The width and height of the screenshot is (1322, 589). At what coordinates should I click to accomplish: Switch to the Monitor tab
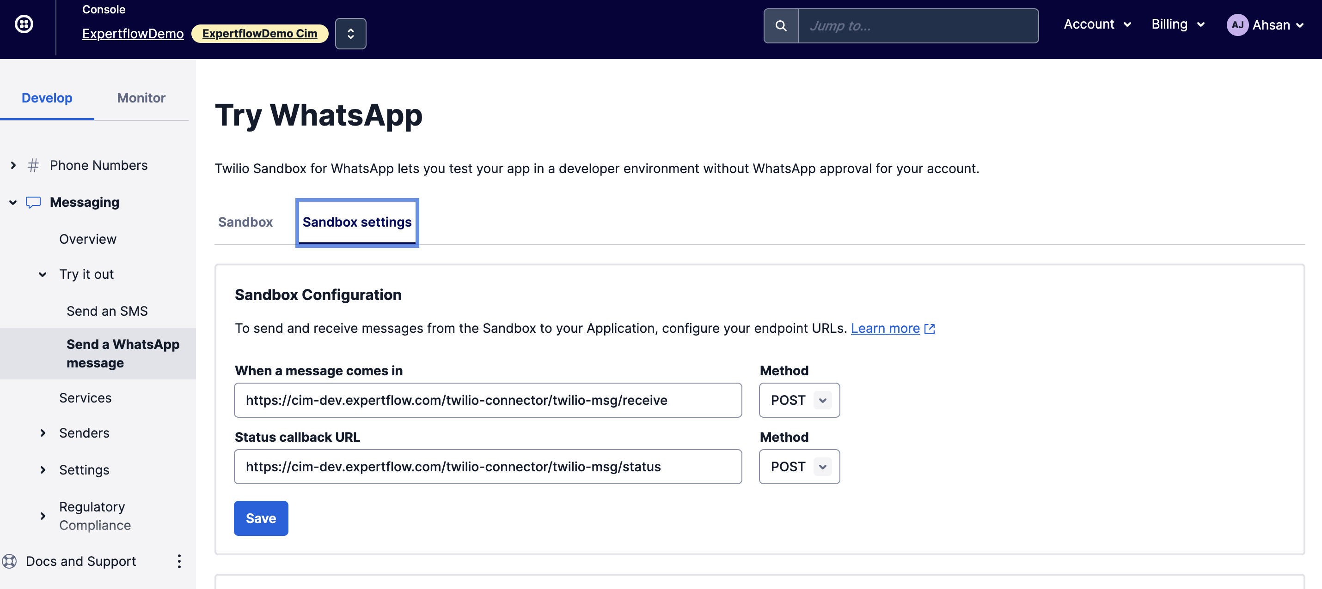tap(141, 97)
